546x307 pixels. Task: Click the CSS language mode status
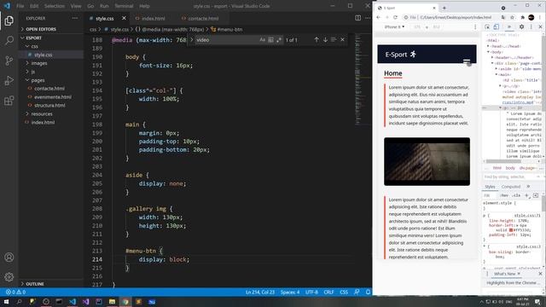click(x=344, y=292)
